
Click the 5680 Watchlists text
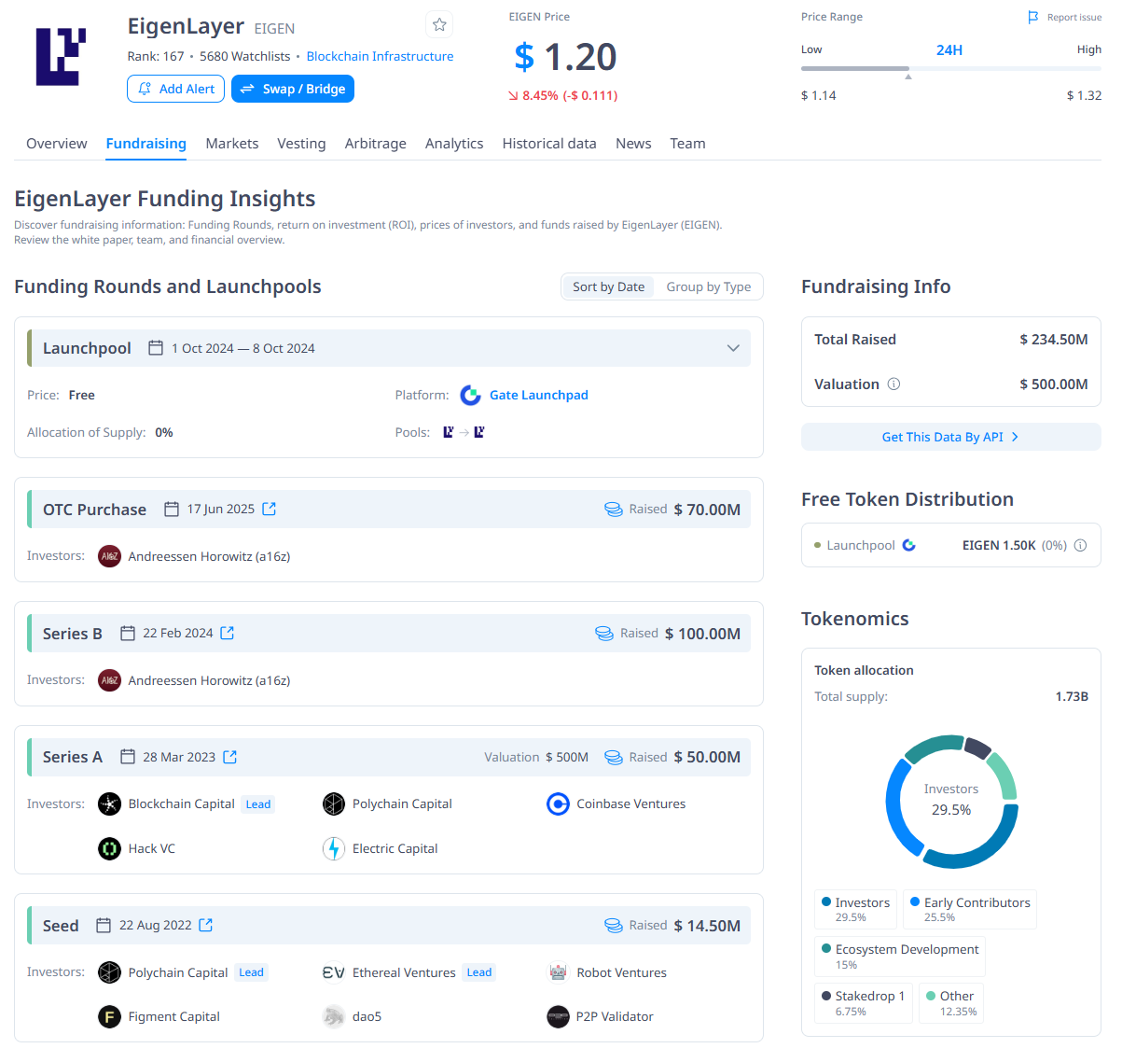click(x=244, y=56)
